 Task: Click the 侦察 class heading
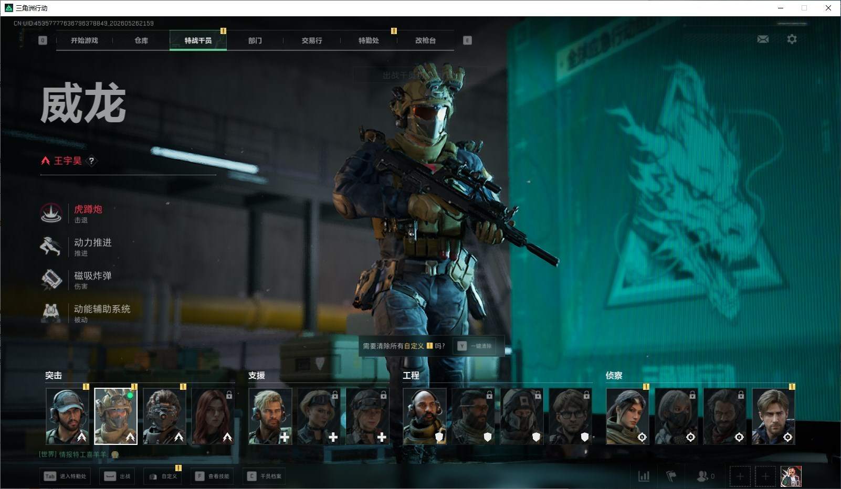(614, 376)
